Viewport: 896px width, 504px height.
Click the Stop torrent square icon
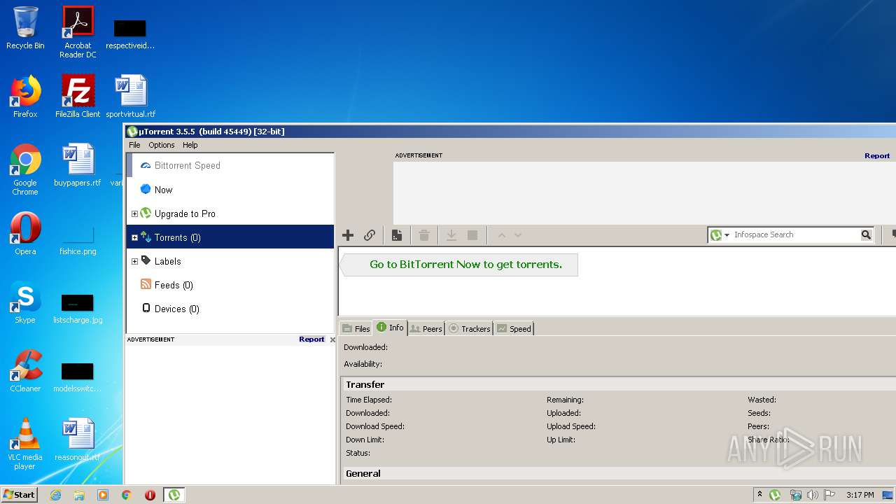pyautogui.click(x=472, y=235)
